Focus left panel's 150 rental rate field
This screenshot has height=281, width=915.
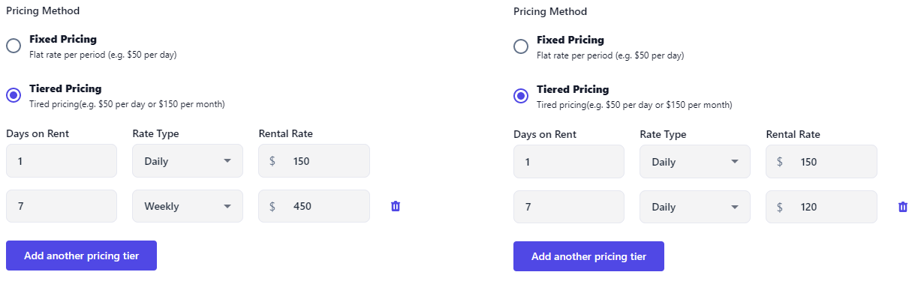click(314, 161)
